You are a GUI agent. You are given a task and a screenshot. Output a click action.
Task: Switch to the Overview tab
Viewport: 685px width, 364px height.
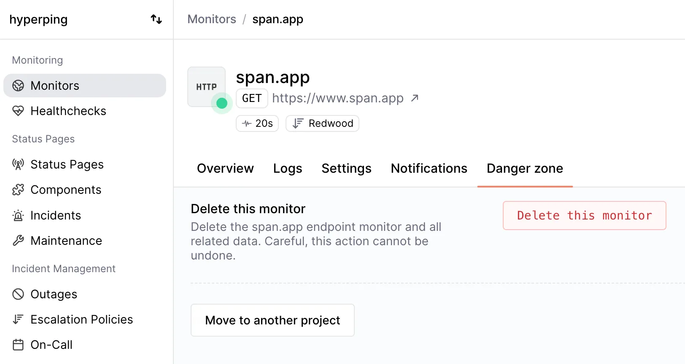point(225,169)
